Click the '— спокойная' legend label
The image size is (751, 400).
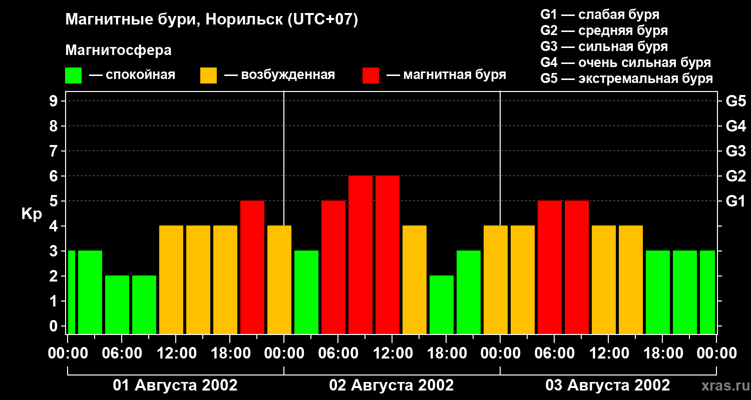(132, 75)
